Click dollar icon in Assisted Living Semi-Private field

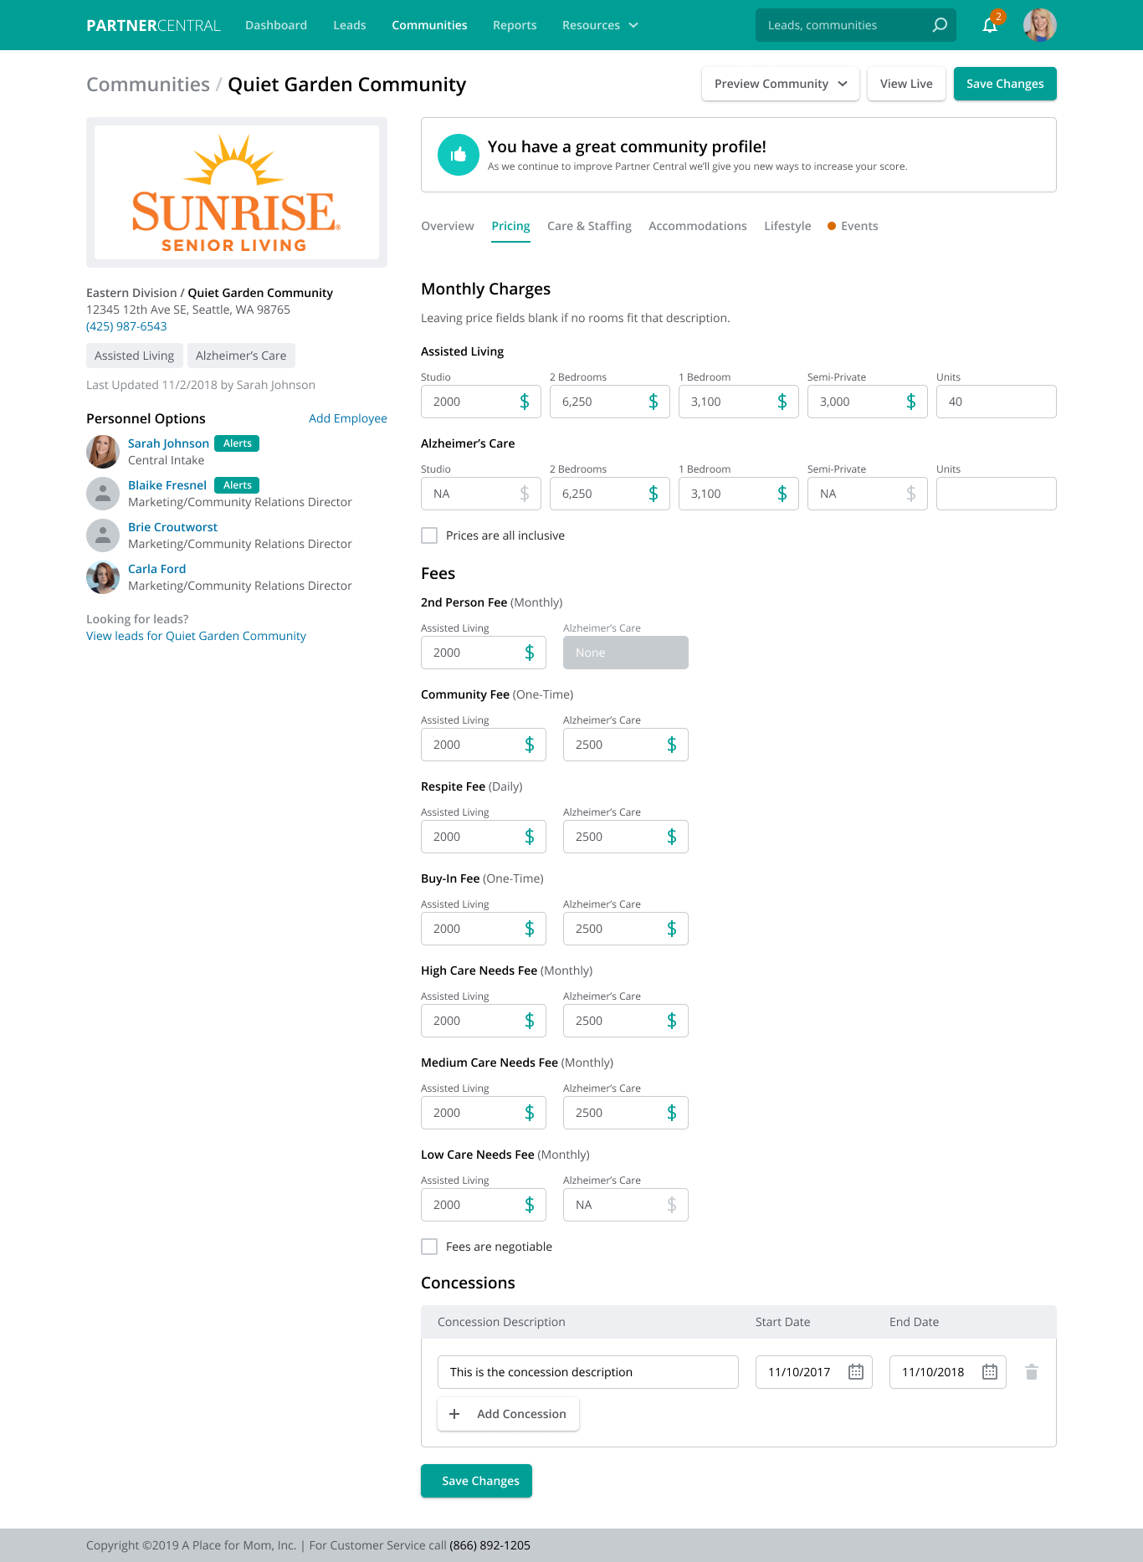(x=911, y=402)
